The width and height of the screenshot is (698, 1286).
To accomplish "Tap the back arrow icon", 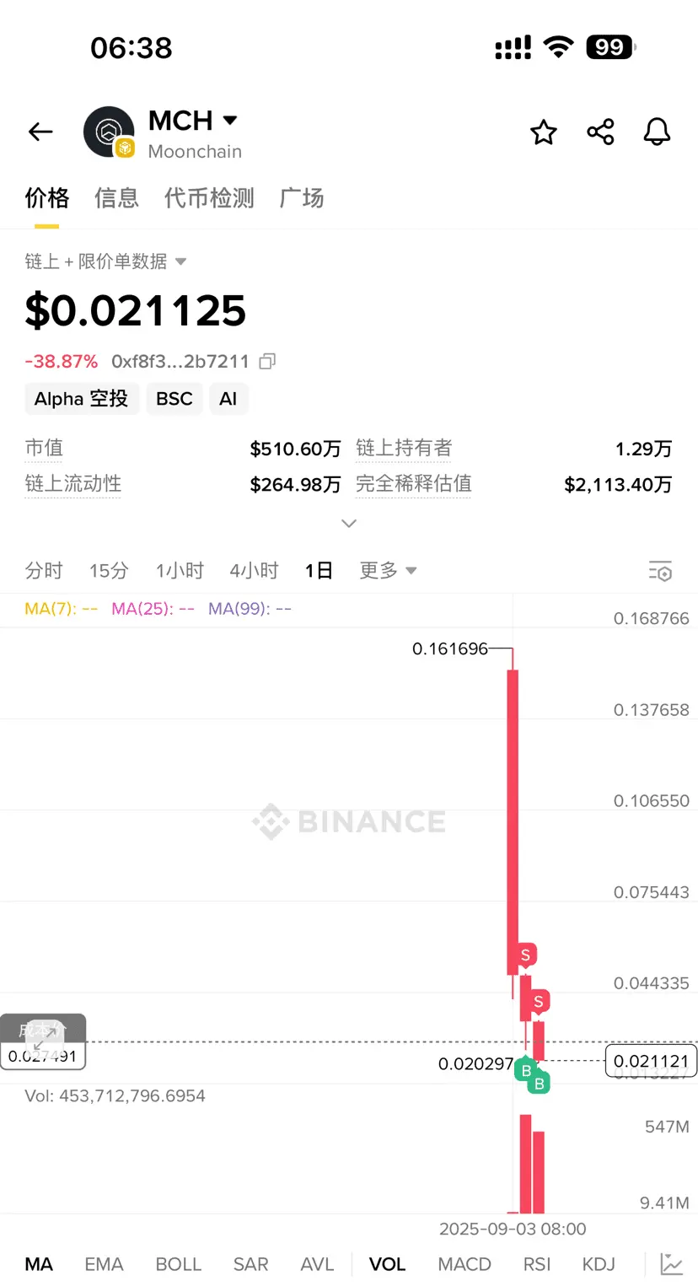I will pos(40,132).
